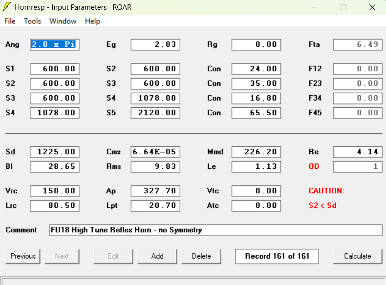Click the red CAUTION: warning text

point(326,191)
